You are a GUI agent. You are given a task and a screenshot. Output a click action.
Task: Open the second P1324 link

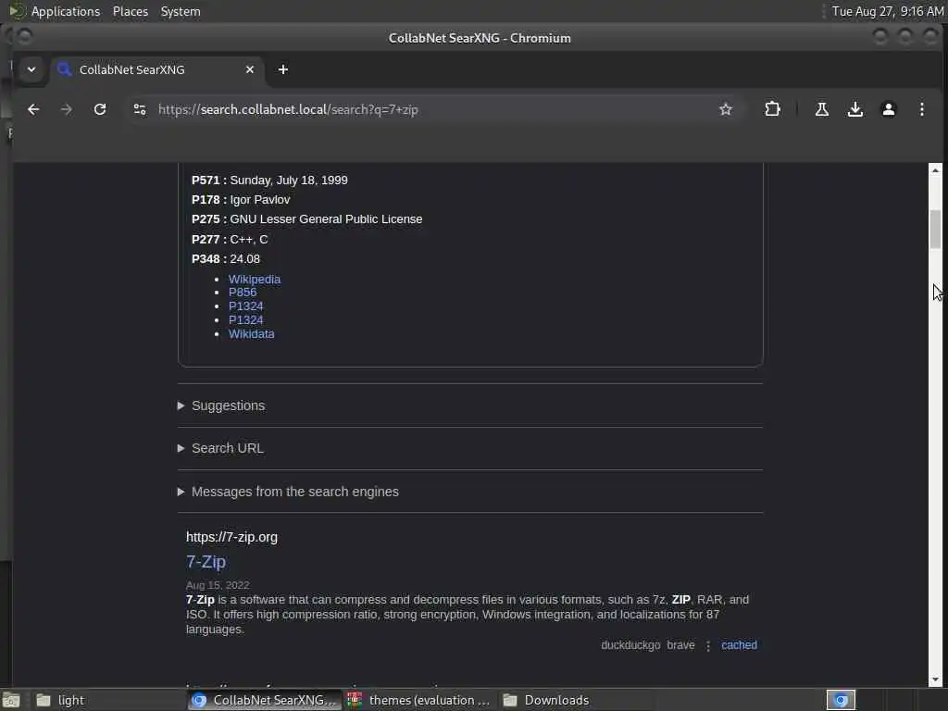coord(245,319)
